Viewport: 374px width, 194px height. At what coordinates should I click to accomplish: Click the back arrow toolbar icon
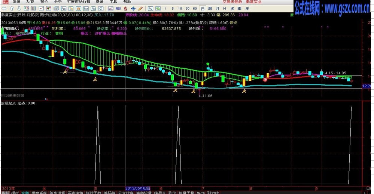coord(4,9)
